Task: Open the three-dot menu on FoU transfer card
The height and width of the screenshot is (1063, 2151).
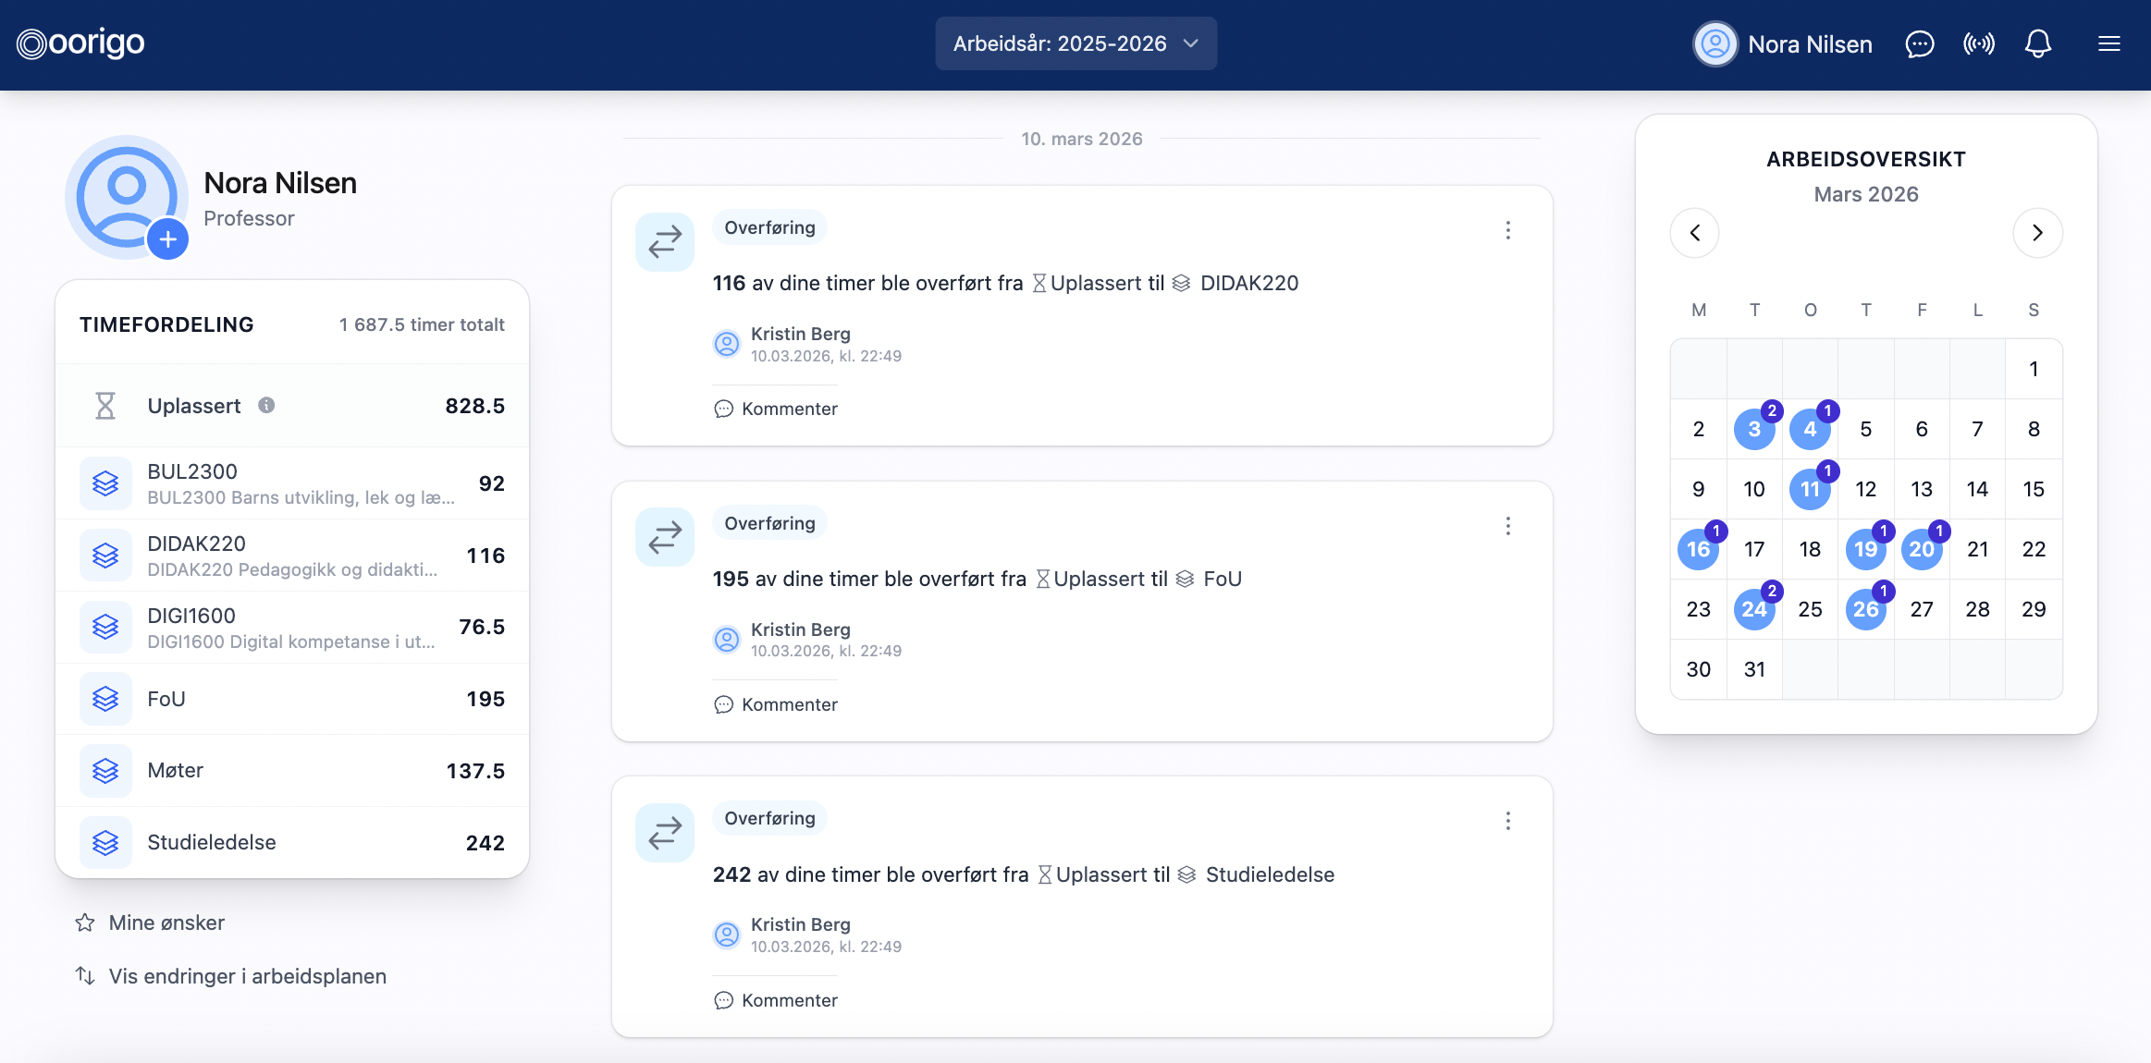Action: (x=1507, y=526)
